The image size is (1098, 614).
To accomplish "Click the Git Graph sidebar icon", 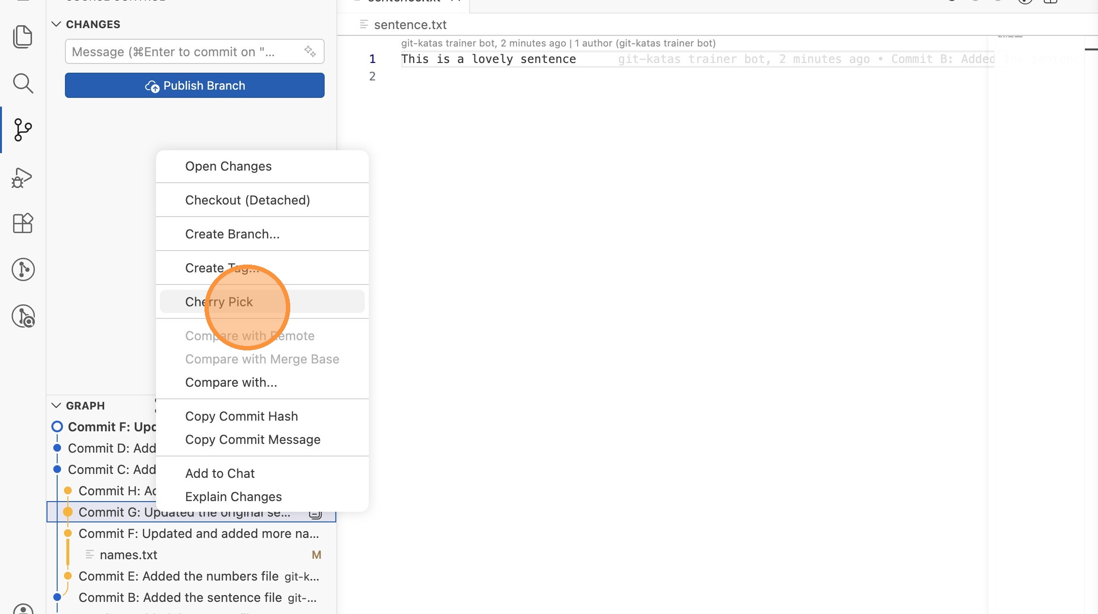I will click(x=22, y=269).
